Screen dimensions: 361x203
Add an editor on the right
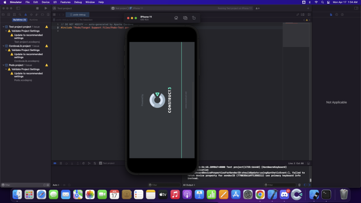[309, 14]
